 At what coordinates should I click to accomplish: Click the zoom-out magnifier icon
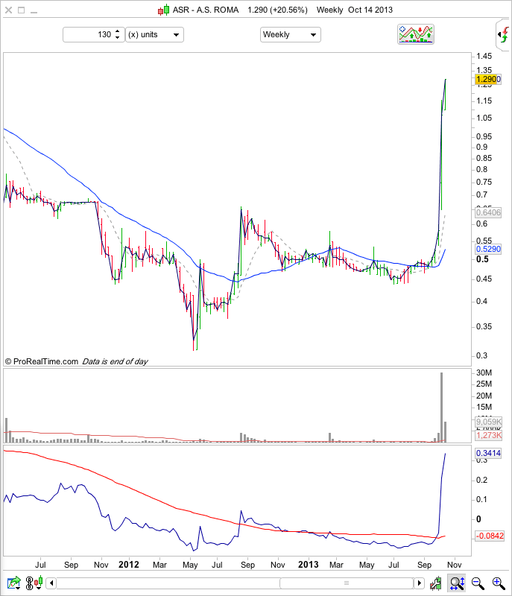tap(478, 583)
